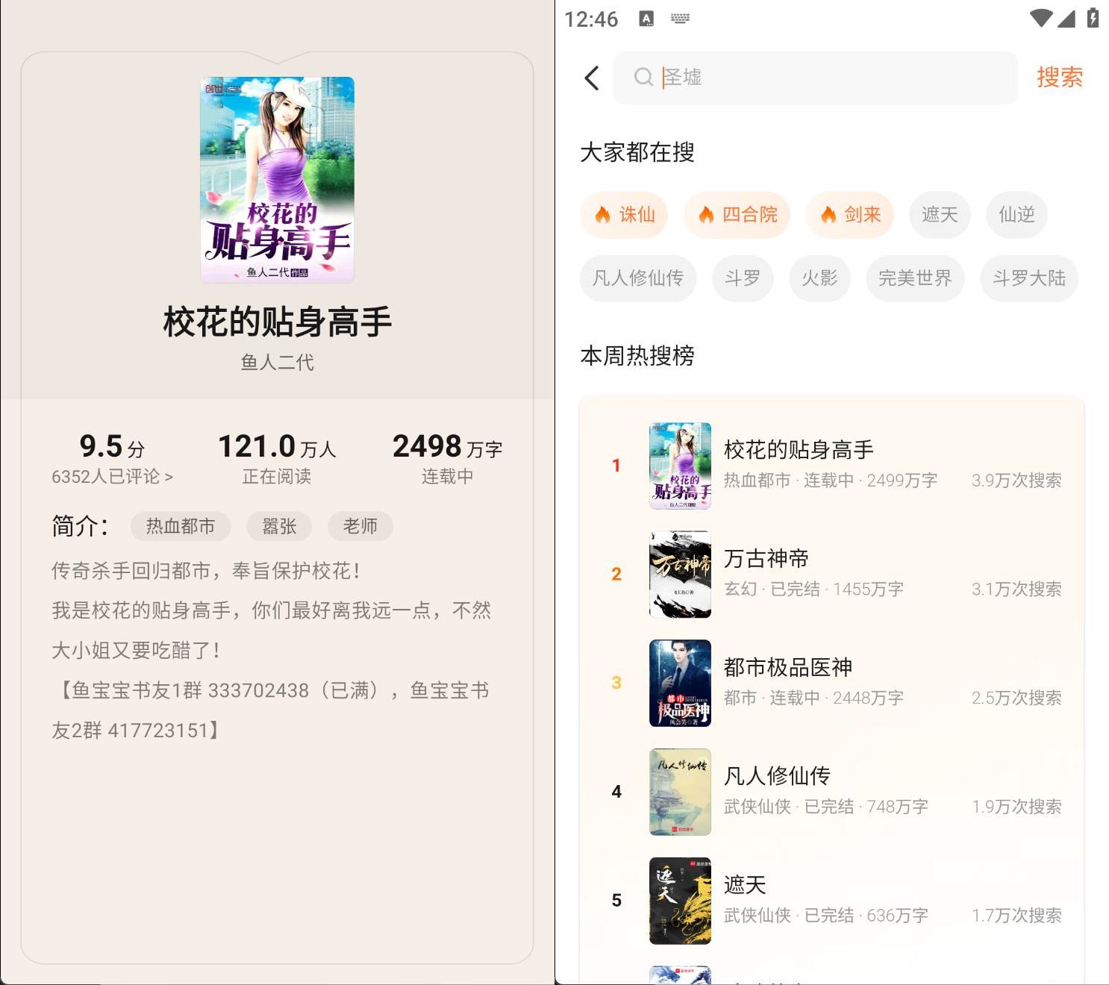The height and width of the screenshot is (985, 1109).
Task: Open the 都市极品医神 cover thumbnail
Action: [x=680, y=683]
